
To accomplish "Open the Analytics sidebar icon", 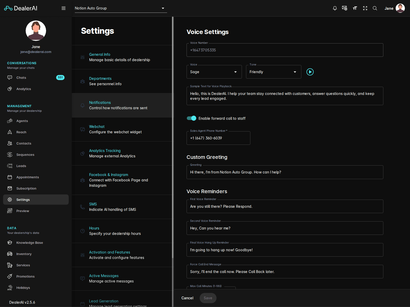I will point(10,89).
